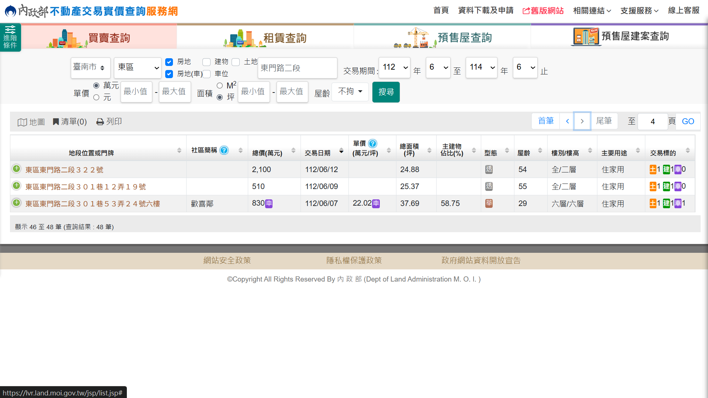The width and height of the screenshot is (708, 398).
Task: Sort by 屋齡 column arrows
Action: click(x=540, y=150)
